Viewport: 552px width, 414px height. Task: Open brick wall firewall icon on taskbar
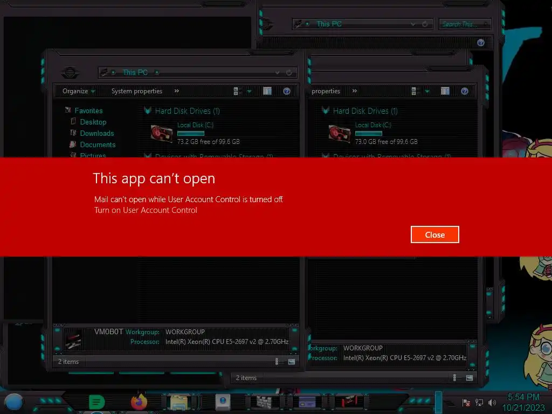(x=264, y=402)
